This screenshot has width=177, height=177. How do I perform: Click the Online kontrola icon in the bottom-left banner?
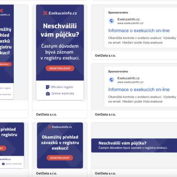point(3,164)
